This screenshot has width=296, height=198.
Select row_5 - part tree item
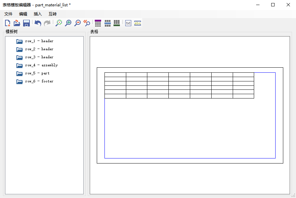pos(37,73)
